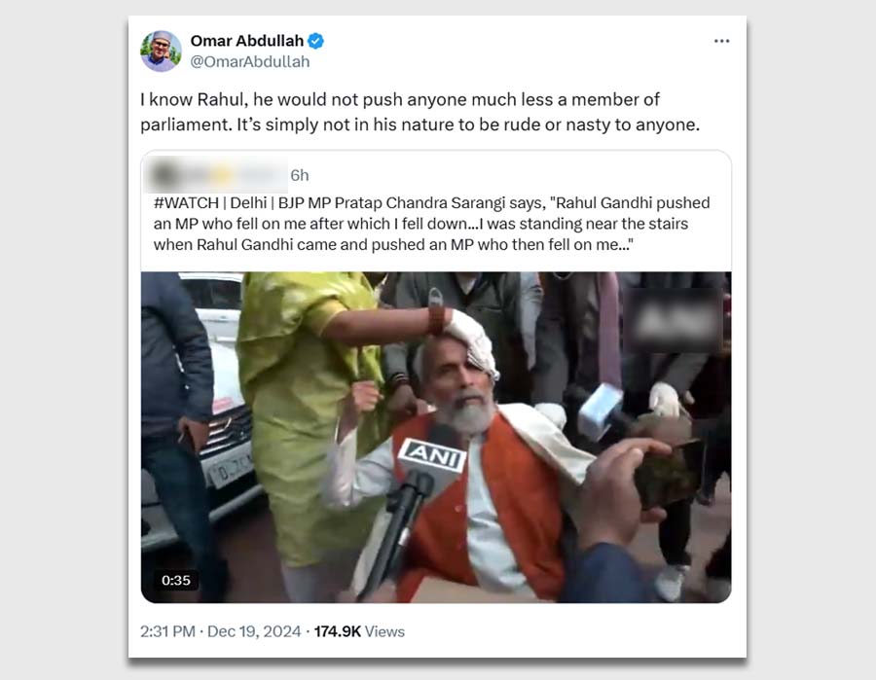Click the 0:35 video duration badge

(176, 580)
